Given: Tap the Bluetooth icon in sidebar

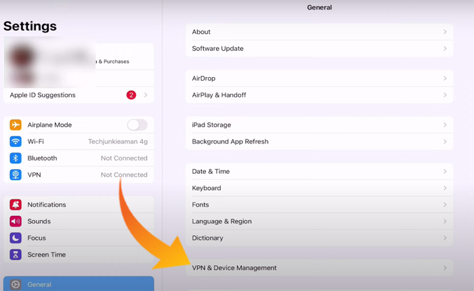Looking at the screenshot, I should (x=16, y=158).
